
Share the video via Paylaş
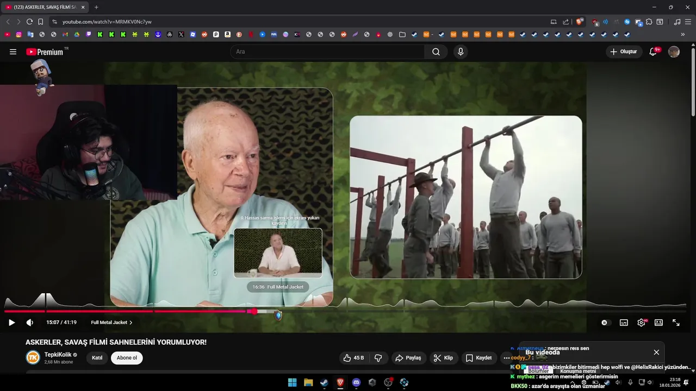pyautogui.click(x=408, y=358)
